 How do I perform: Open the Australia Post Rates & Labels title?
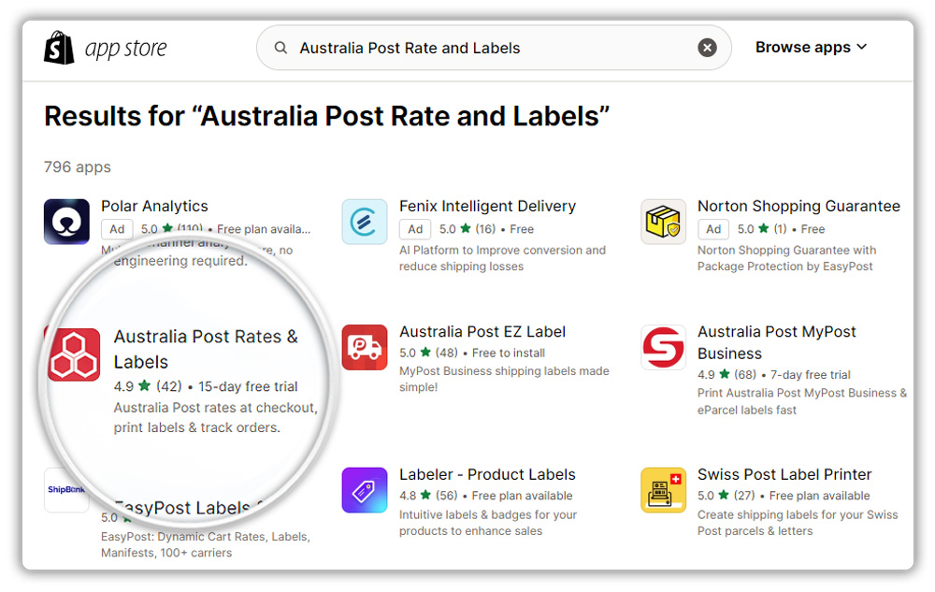206,350
